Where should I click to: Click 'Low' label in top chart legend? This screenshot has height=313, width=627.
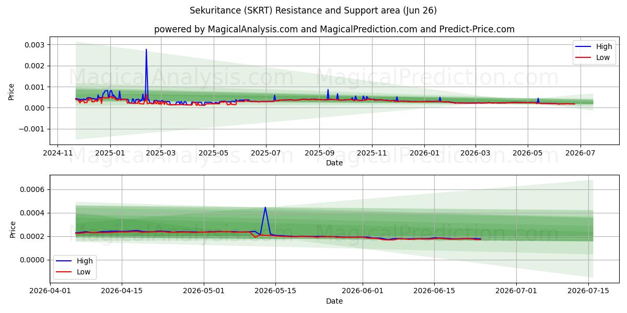[603, 57]
